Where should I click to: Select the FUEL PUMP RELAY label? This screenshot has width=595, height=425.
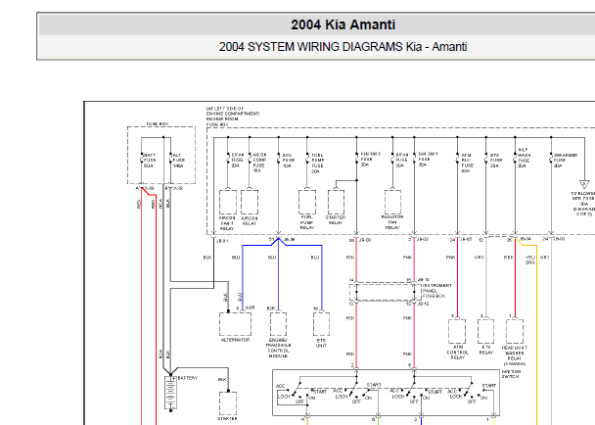tap(307, 222)
